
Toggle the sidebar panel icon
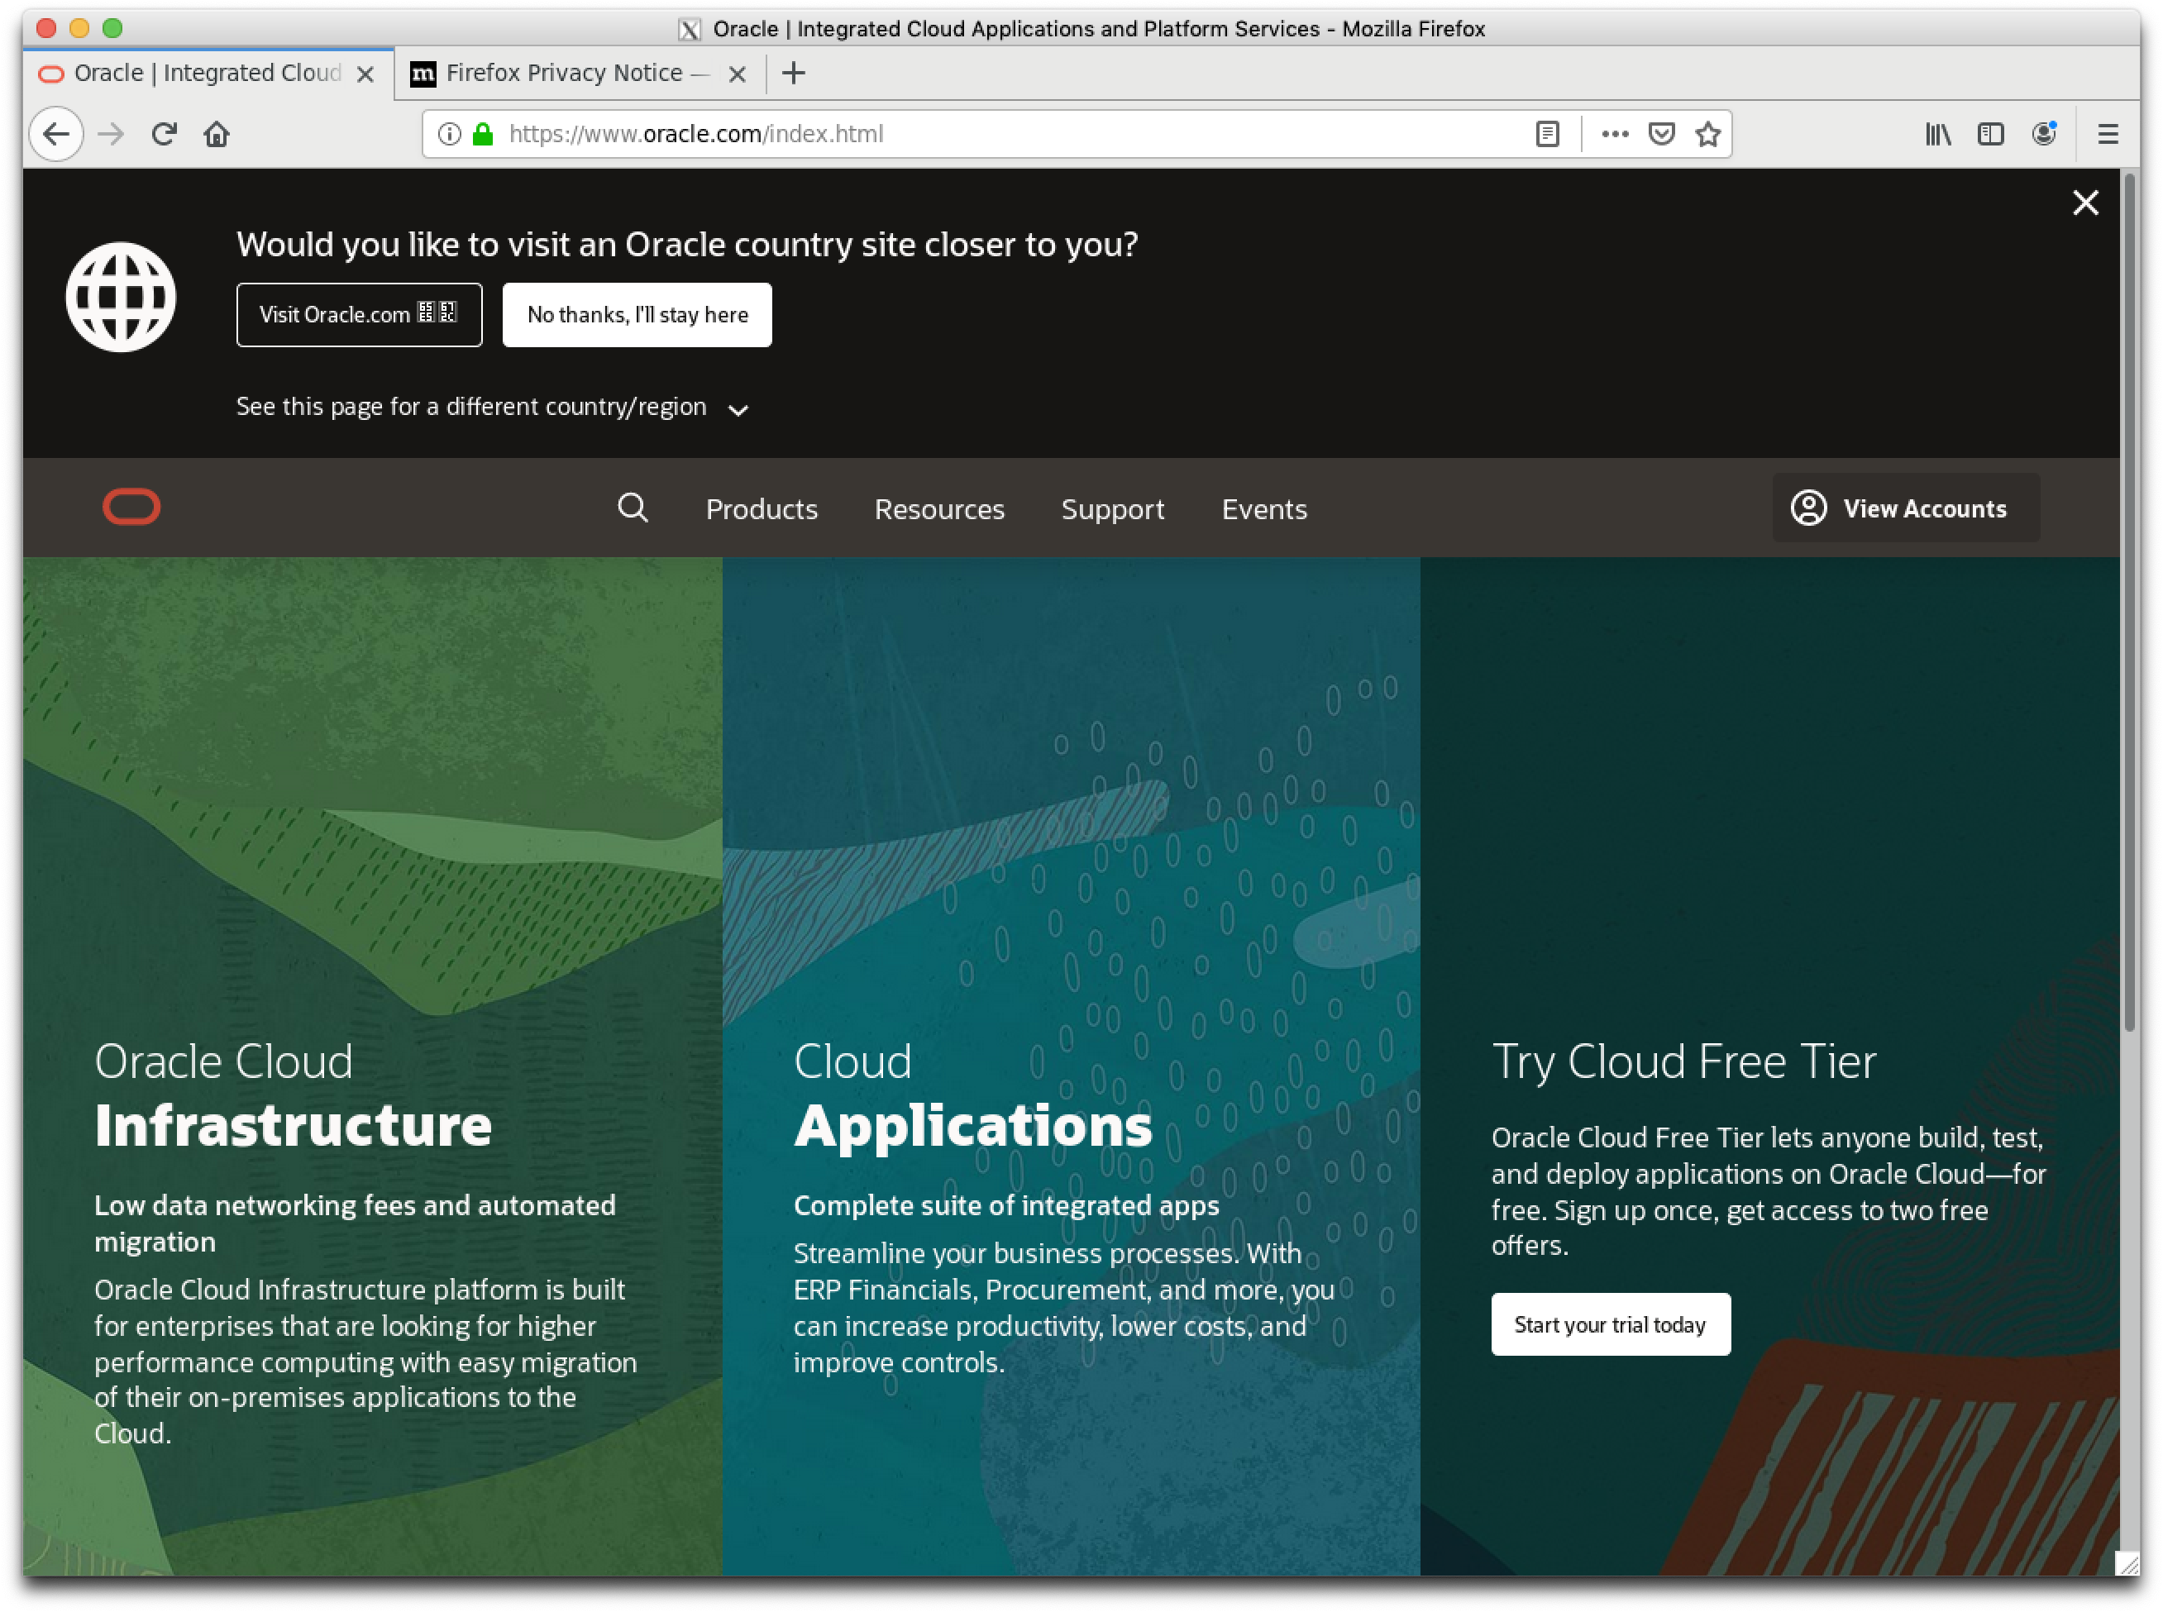coord(1990,134)
